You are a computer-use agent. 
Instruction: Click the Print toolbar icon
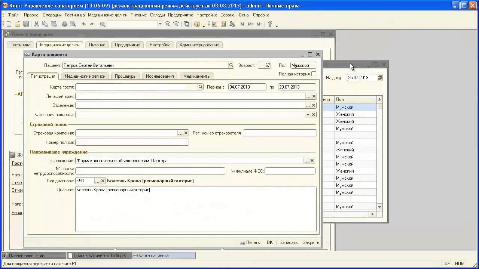point(64,24)
